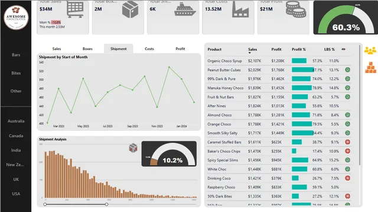Click green check icon for Peanut Butter Cubes
The image size is (378, 212).
(347, 69)
